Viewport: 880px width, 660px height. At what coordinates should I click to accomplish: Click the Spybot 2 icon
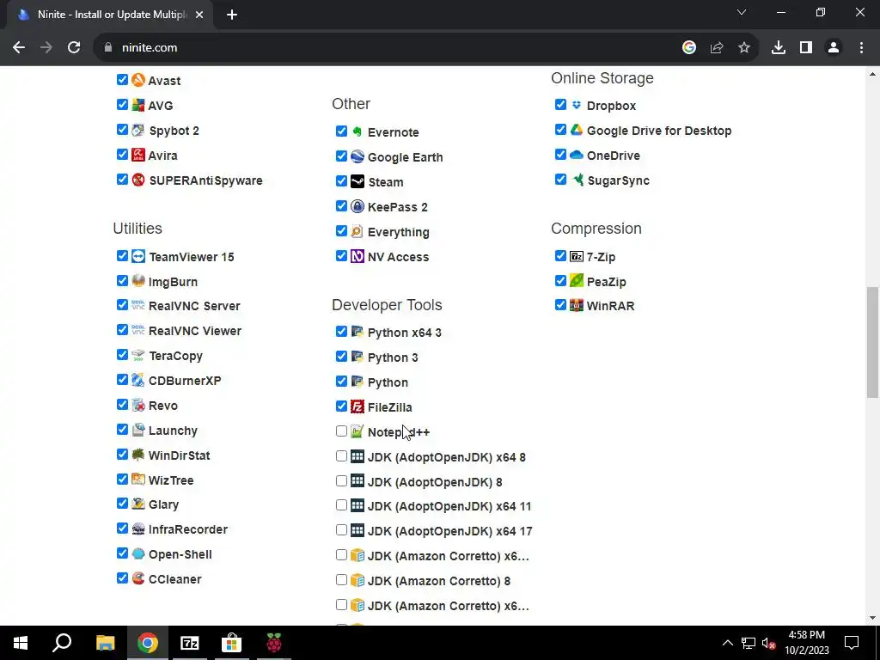pos(138,131)
